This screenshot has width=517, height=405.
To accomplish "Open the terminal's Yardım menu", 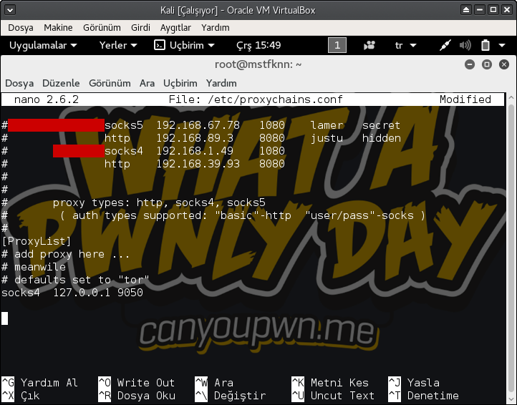I will pos(221,83).
